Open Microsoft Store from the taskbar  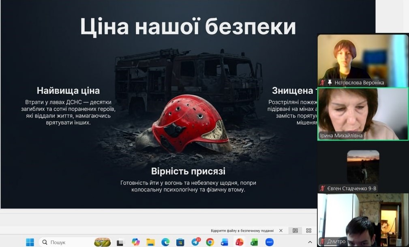tap(180, 242)
